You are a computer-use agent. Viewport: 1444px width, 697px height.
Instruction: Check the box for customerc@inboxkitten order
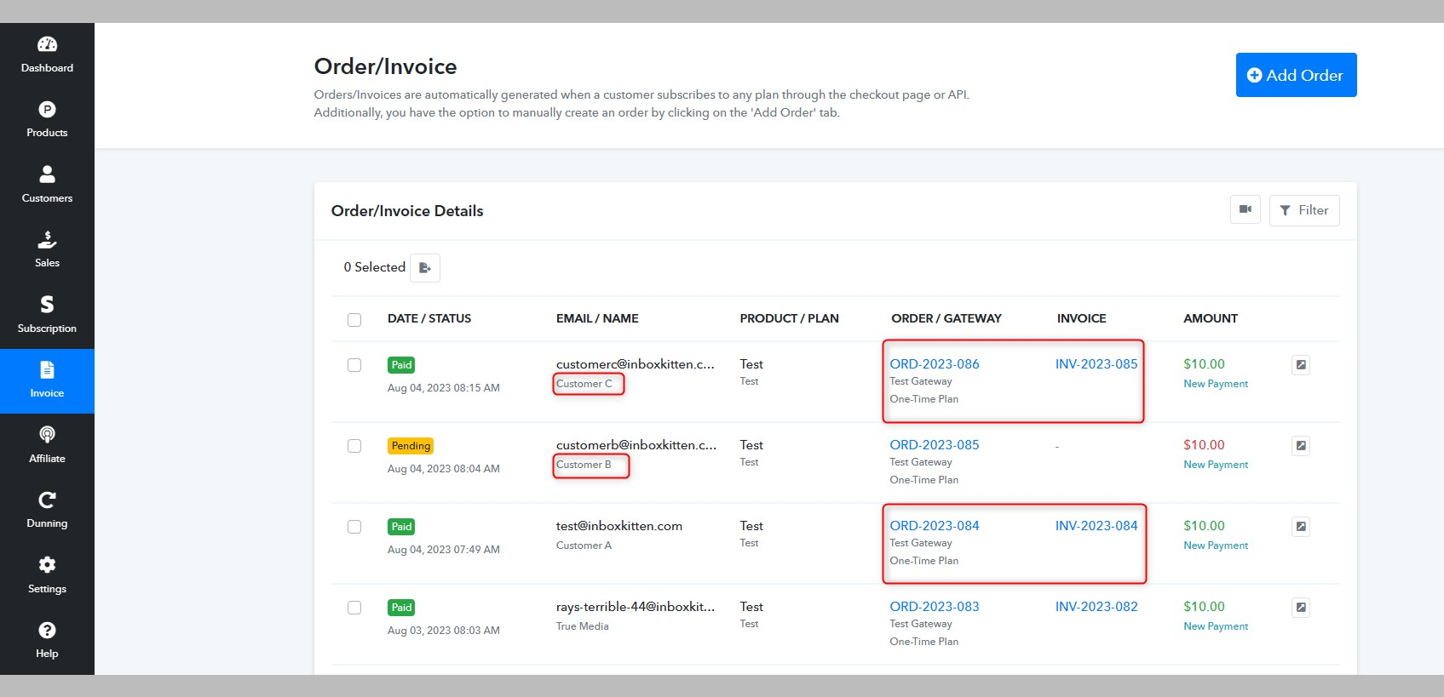[x=354, y=365]
